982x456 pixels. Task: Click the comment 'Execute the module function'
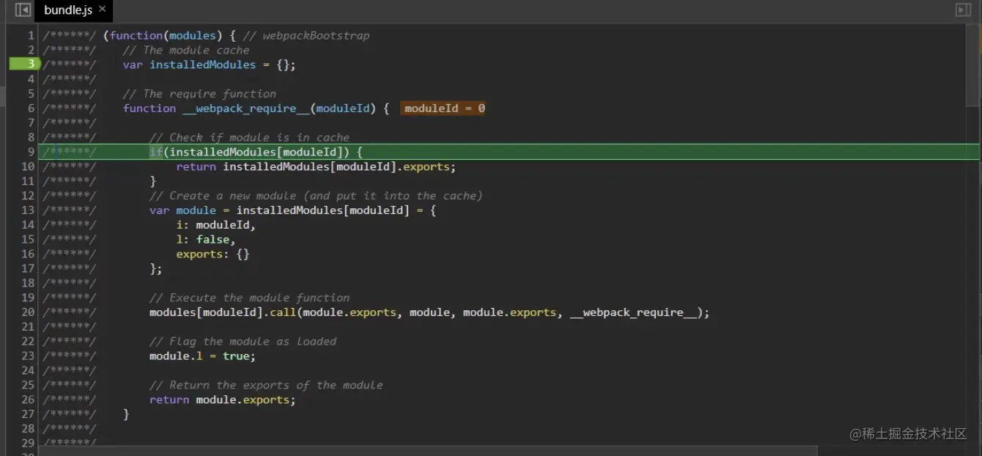[x=249, y=298]
